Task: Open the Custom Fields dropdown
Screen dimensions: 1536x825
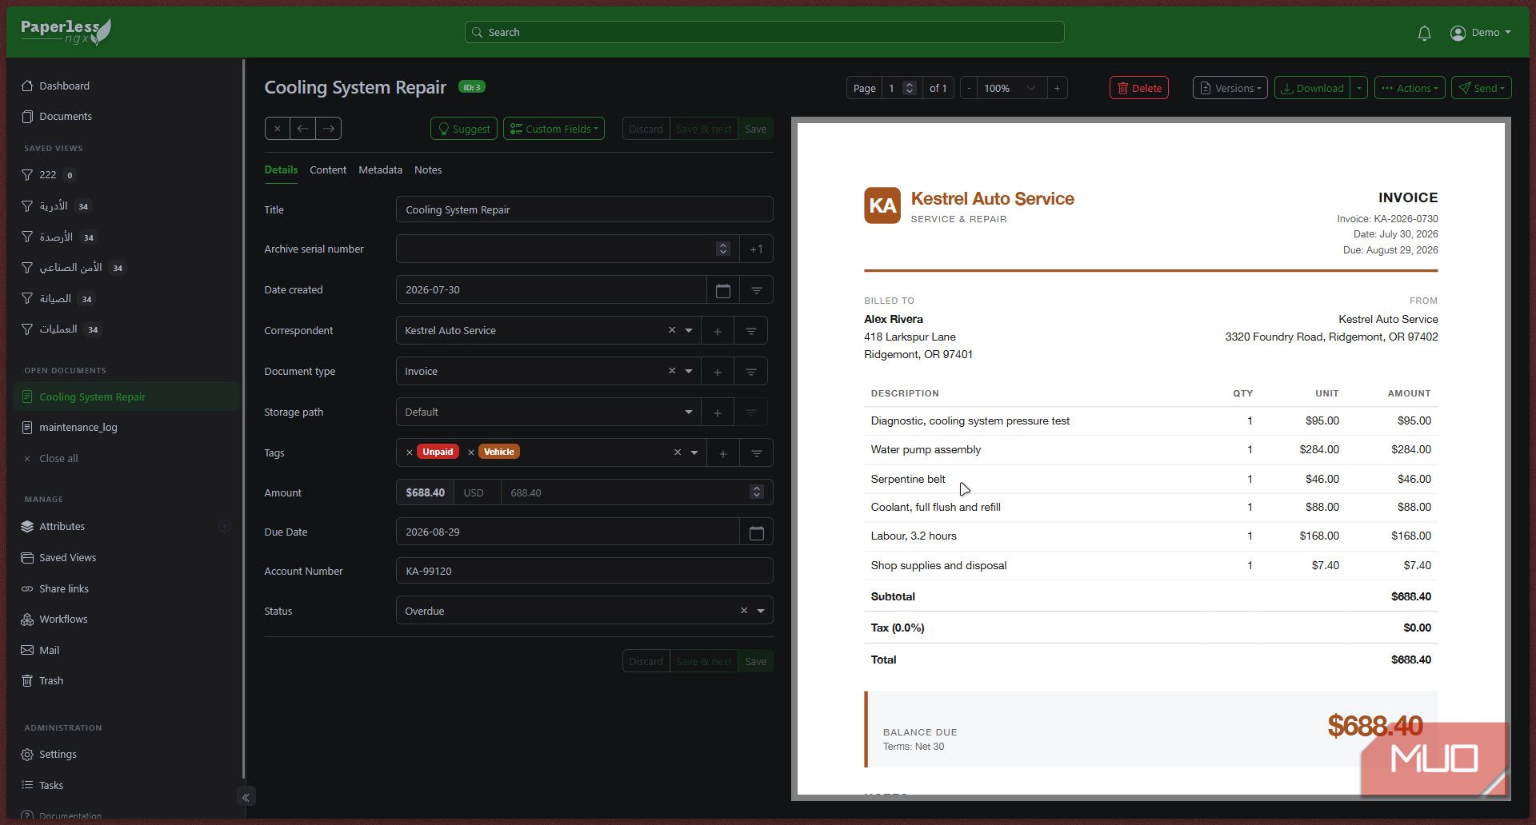Action: click(554, 129)
